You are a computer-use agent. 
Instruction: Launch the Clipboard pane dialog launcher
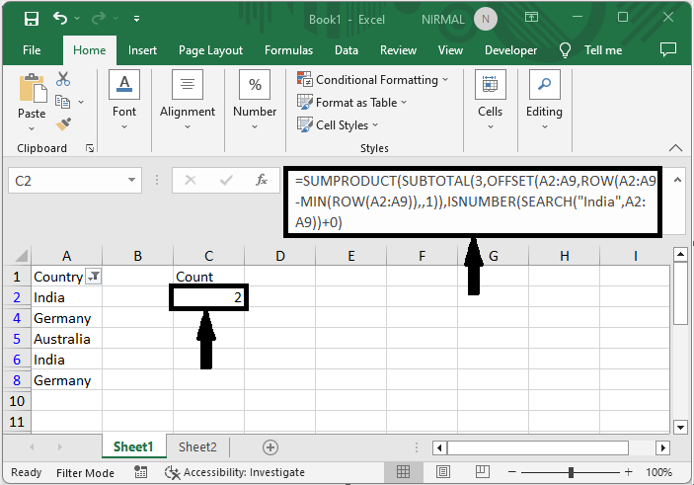[x=90, y=148]
